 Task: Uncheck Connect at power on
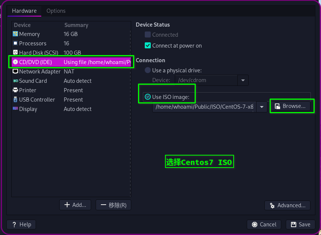(x=148, y=46)
